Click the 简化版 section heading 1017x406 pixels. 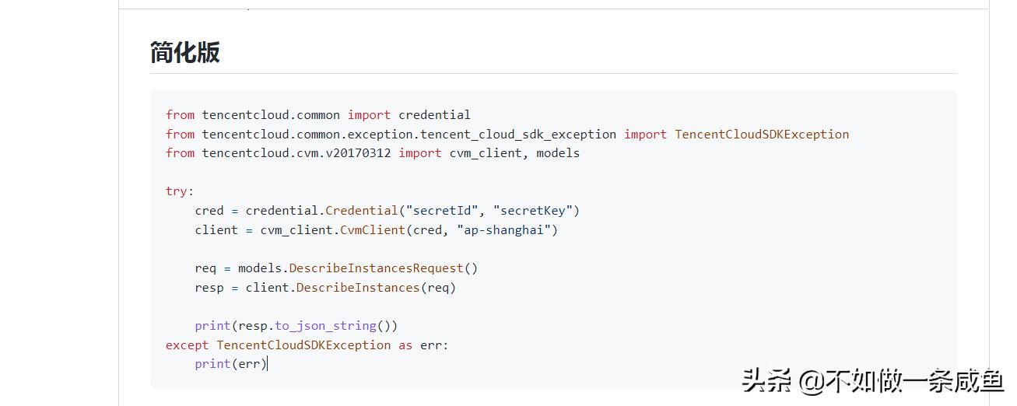coord(185,53)
